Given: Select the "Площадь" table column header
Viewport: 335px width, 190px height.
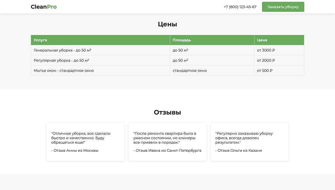Looking at the screenshot, I should coord(181,40).
